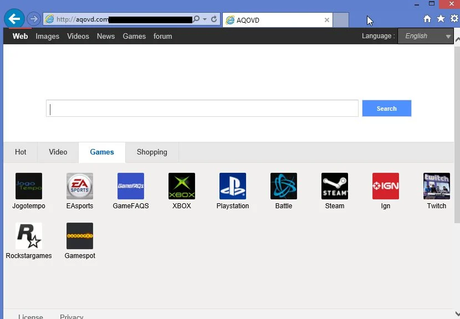This screenshot has height=319, width=460.
Task: Select the Videos navigation item
Action: (78, 36)
